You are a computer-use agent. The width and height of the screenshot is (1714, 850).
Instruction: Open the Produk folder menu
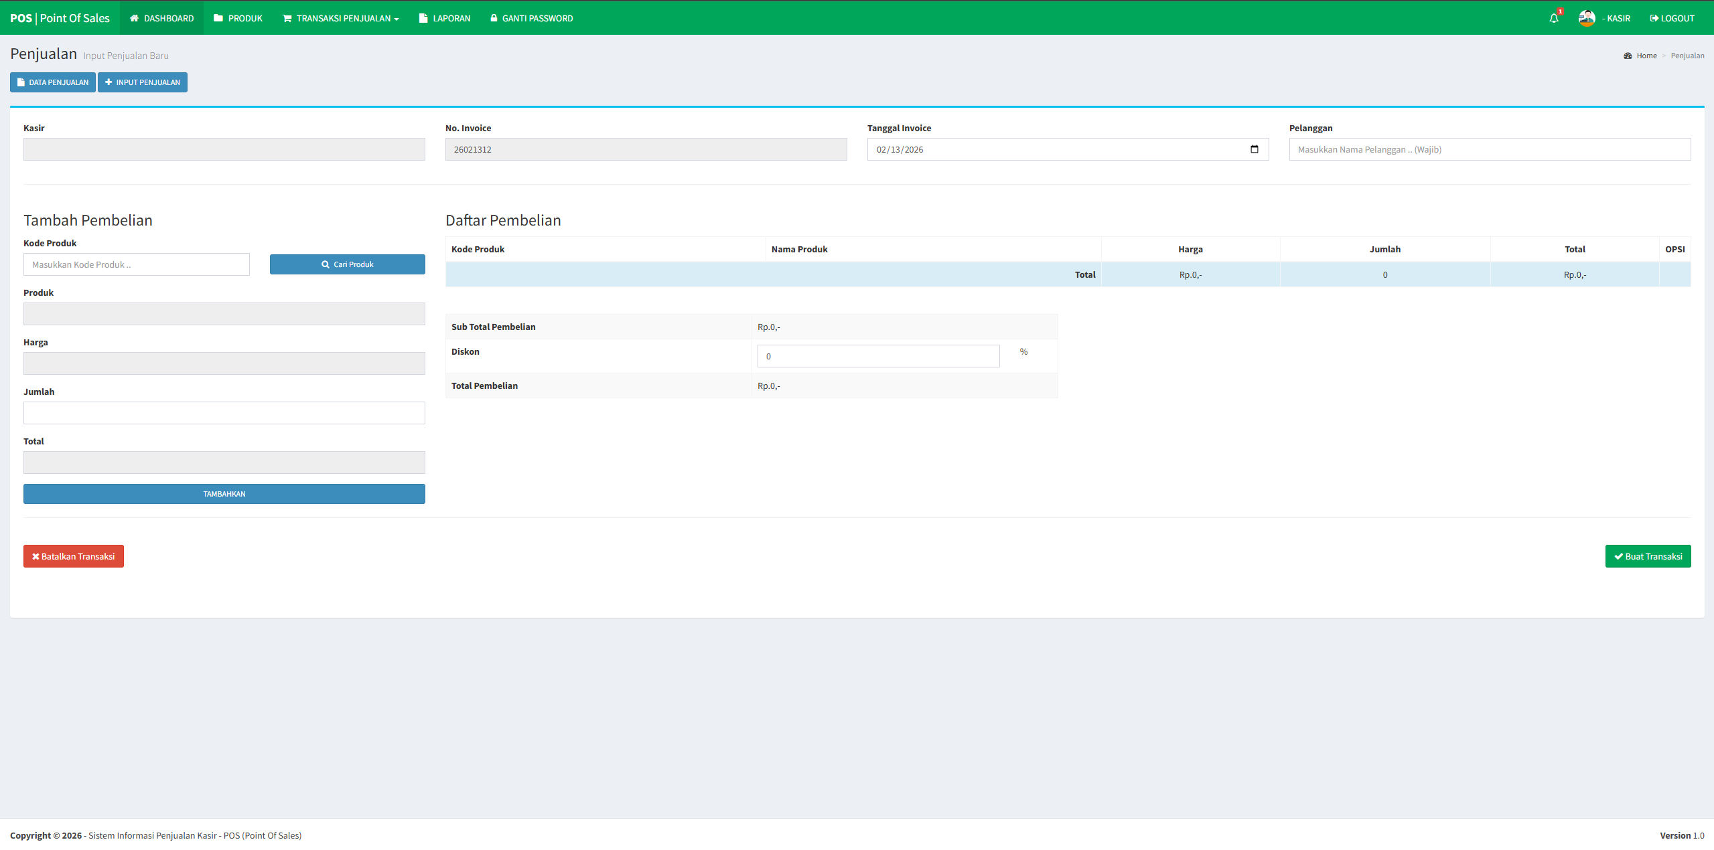[238, 18]
